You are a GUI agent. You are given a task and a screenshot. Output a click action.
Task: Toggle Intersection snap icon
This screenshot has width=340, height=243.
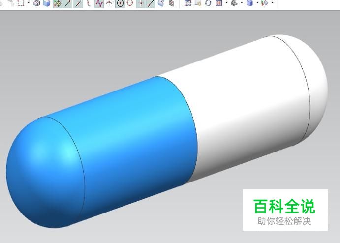(x=109, y=3)
